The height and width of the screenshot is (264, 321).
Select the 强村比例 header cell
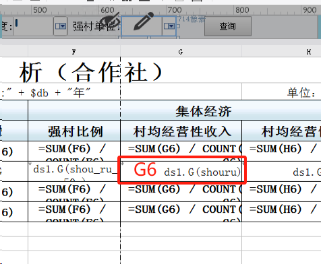tap(74, 131)
